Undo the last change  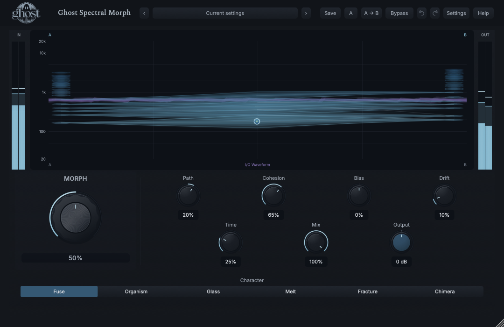click(x=422, y=13)
